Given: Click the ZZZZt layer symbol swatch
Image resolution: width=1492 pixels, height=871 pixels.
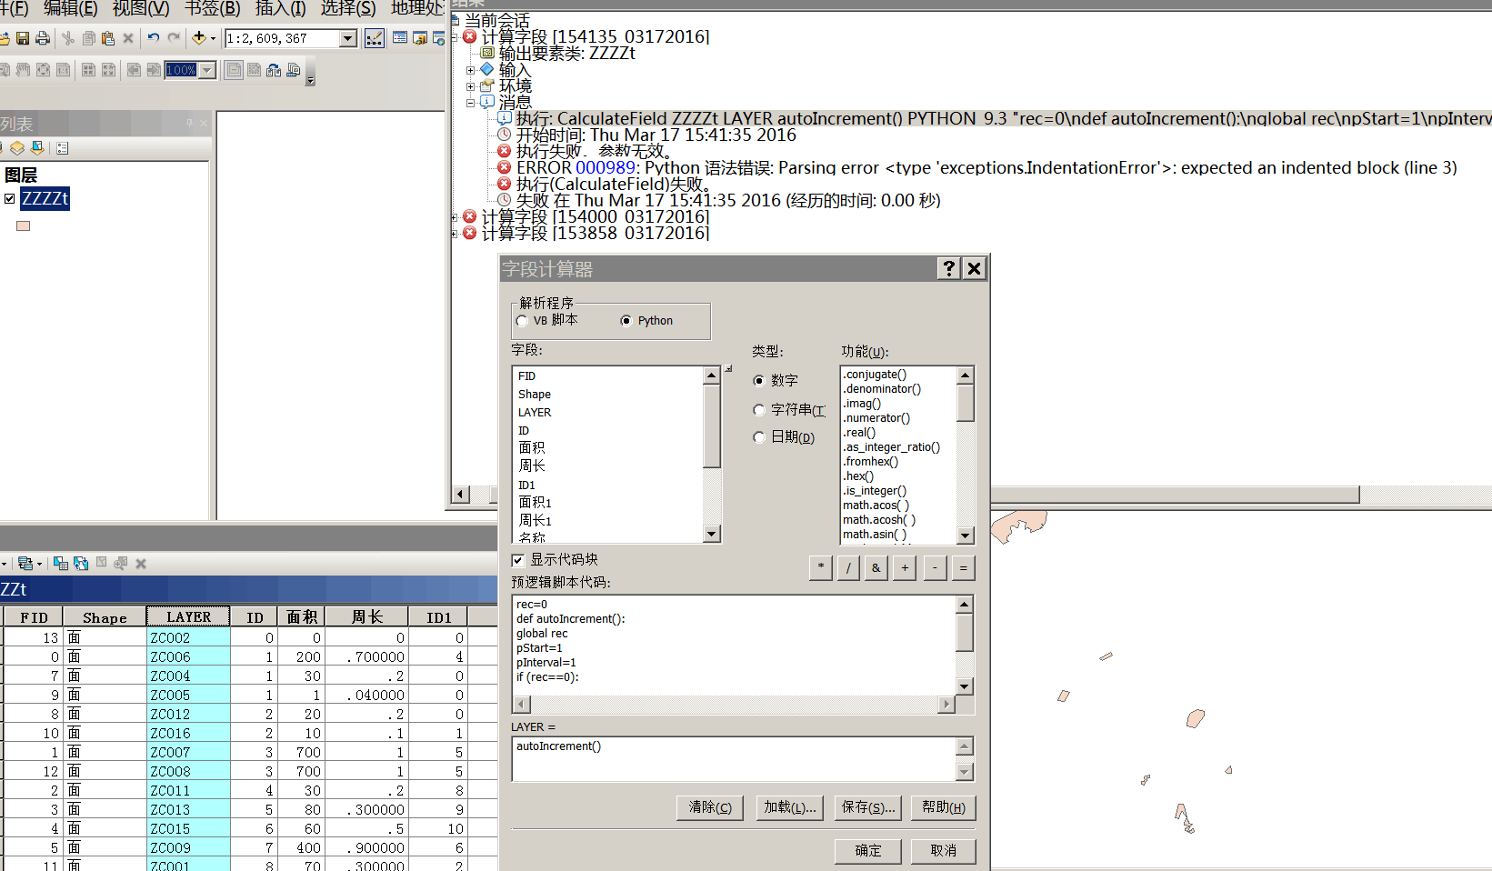Looking at the screenshot, I should click(24, 225).
